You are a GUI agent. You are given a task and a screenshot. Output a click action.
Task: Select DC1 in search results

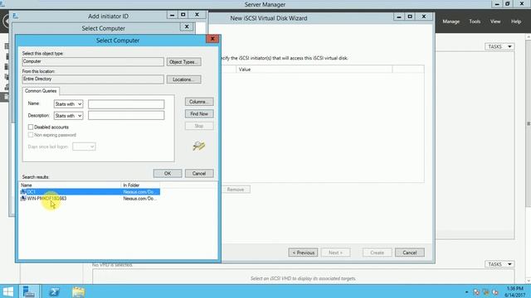pos(90,192)
